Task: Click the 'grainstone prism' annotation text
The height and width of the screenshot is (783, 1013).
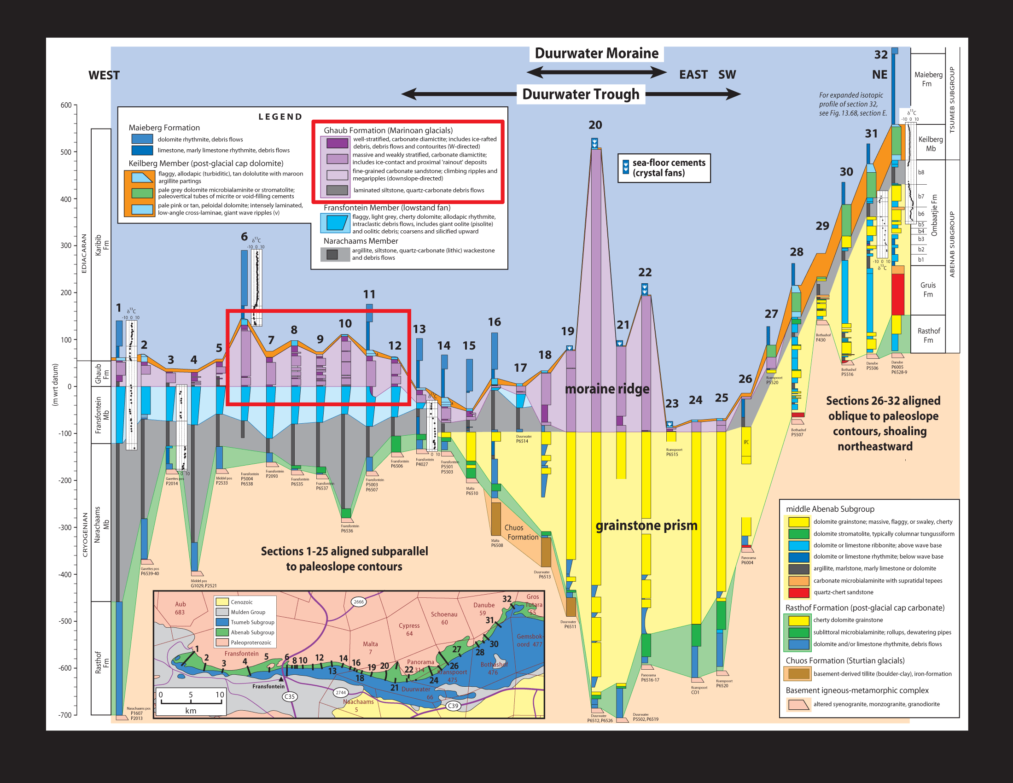Action: (x=646, y=526)
